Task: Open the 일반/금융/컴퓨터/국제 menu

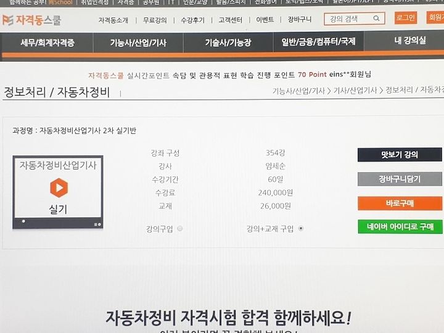Action: click(x=318, y=42)
